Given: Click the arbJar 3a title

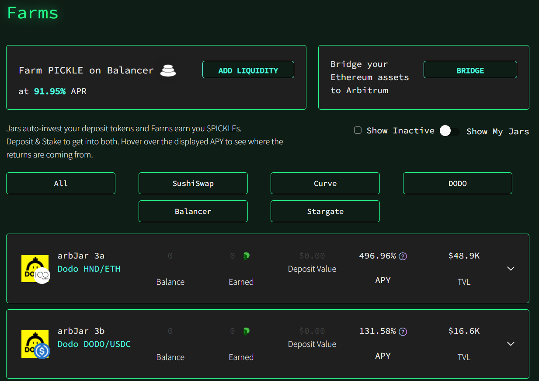Looking at the screenshot, I should pos(81,256).
